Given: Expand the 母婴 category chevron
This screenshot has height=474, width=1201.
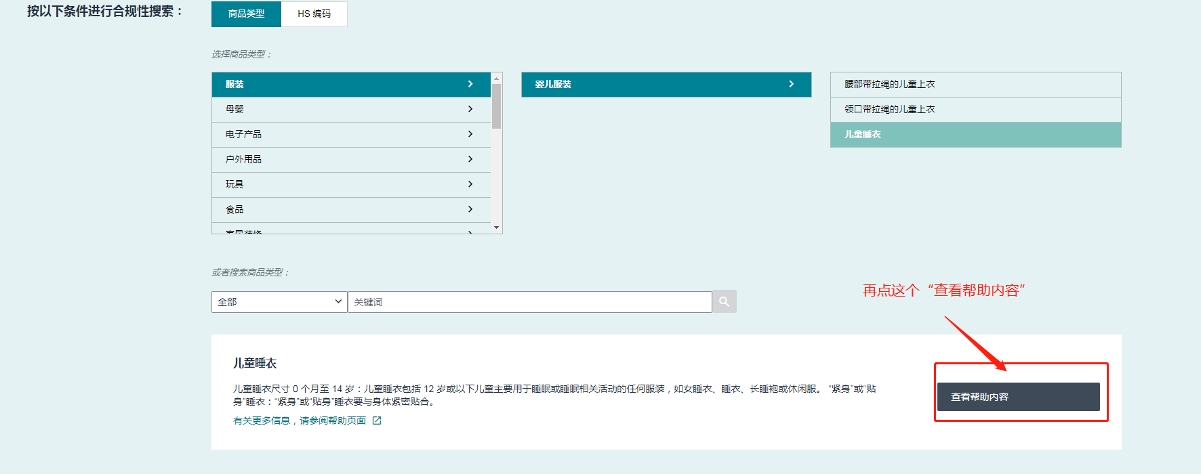Looking at the screenshot, I should (x=470, y=109).
